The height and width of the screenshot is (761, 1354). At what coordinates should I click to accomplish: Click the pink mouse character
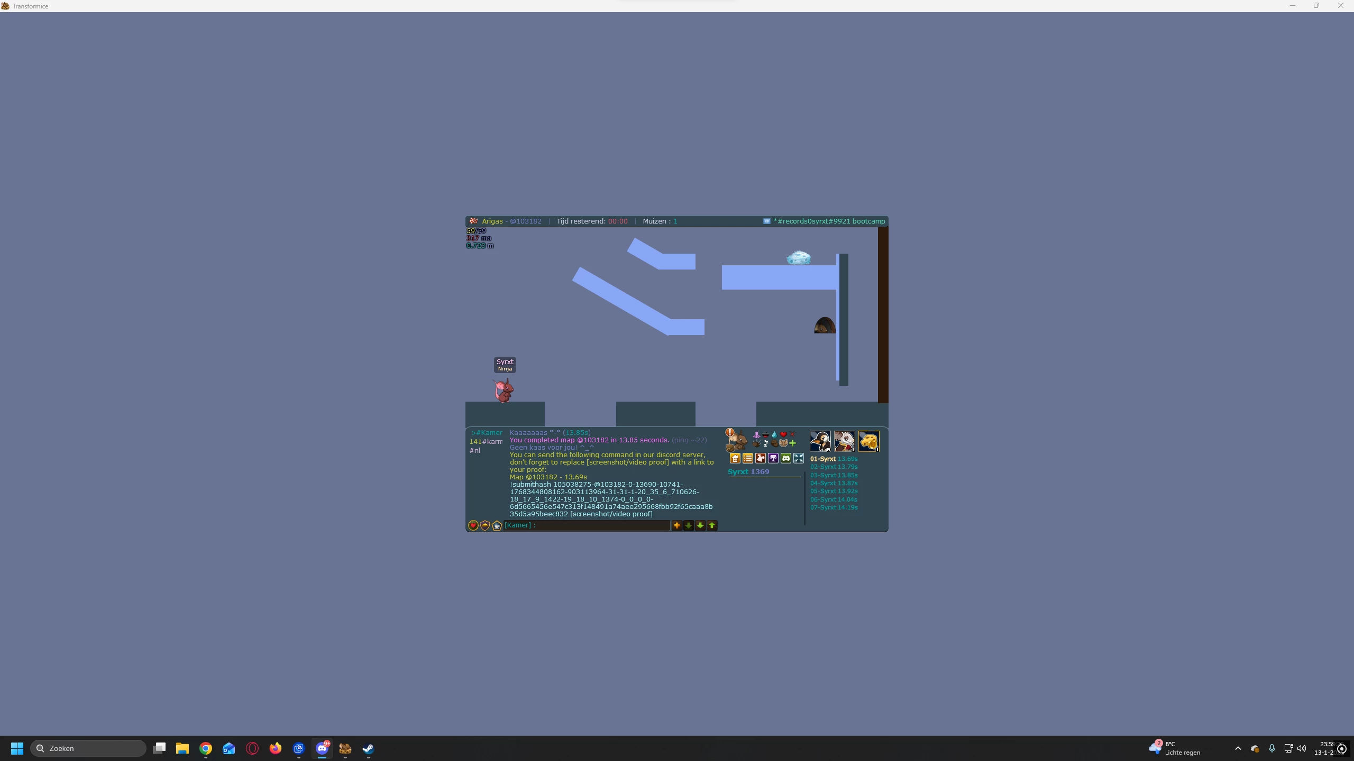tap(504, 390)
